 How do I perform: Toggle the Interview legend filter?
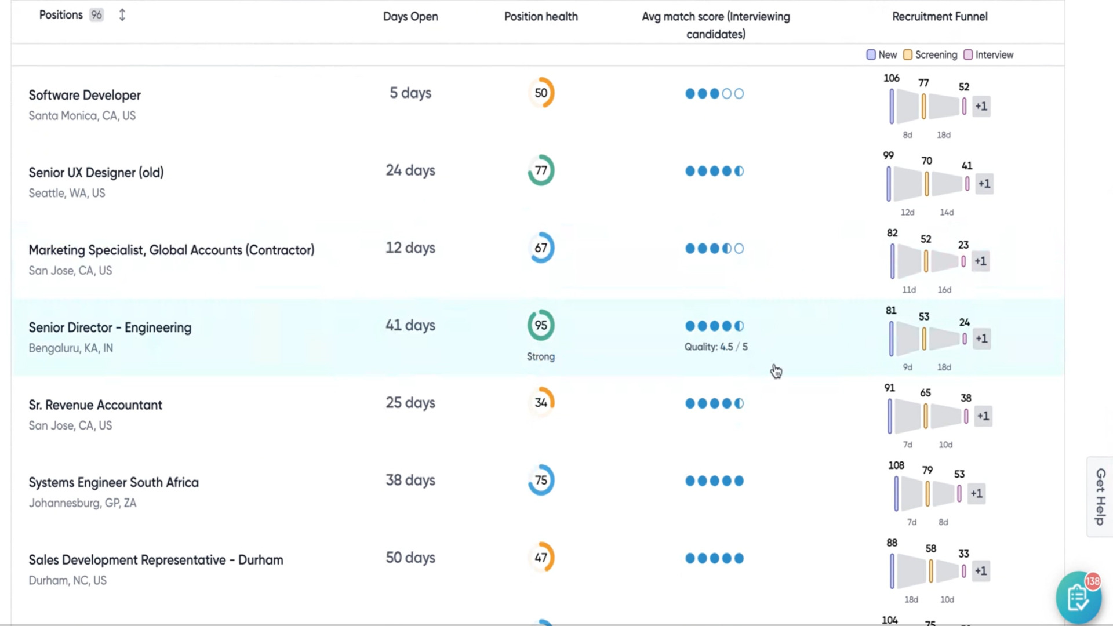(988, 54)
